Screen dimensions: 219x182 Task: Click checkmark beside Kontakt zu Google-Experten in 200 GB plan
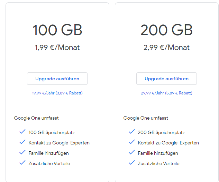(x=132, y=142)
